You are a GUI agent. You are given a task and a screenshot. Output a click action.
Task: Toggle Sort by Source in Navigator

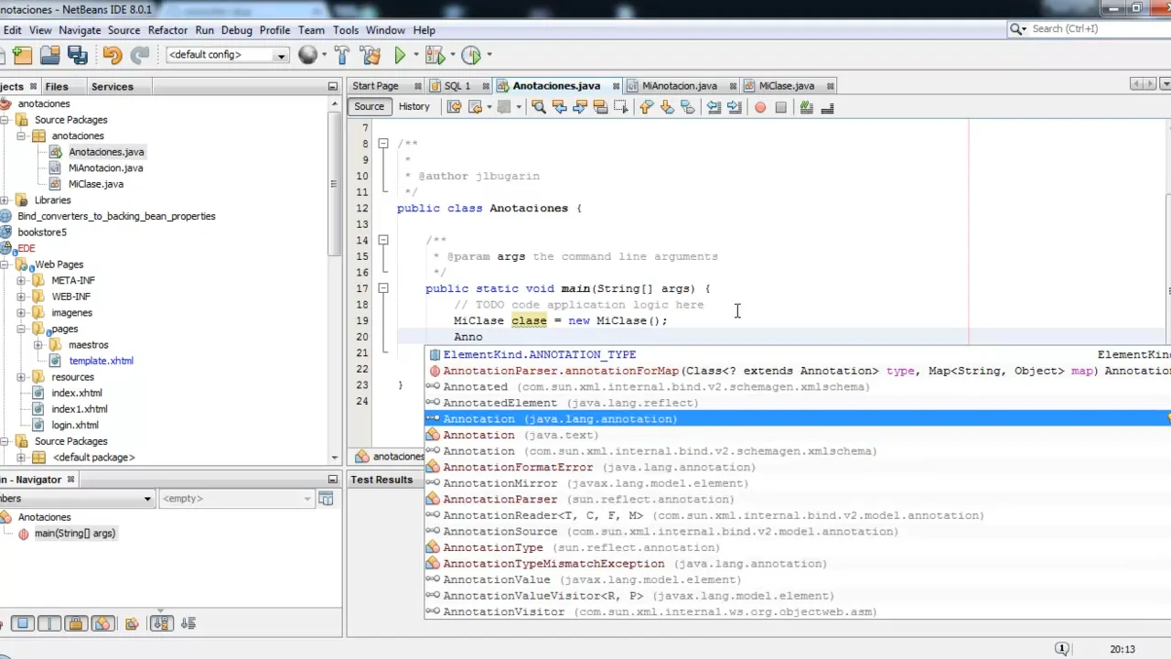coord(188,623)
